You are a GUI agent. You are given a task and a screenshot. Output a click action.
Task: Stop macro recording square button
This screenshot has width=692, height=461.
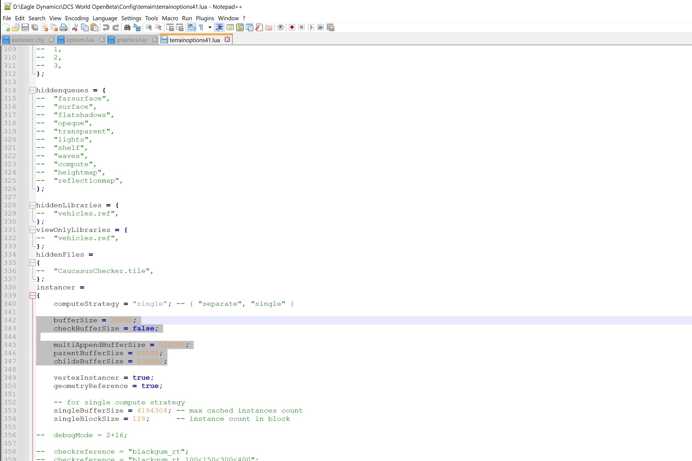coord(302,28)
